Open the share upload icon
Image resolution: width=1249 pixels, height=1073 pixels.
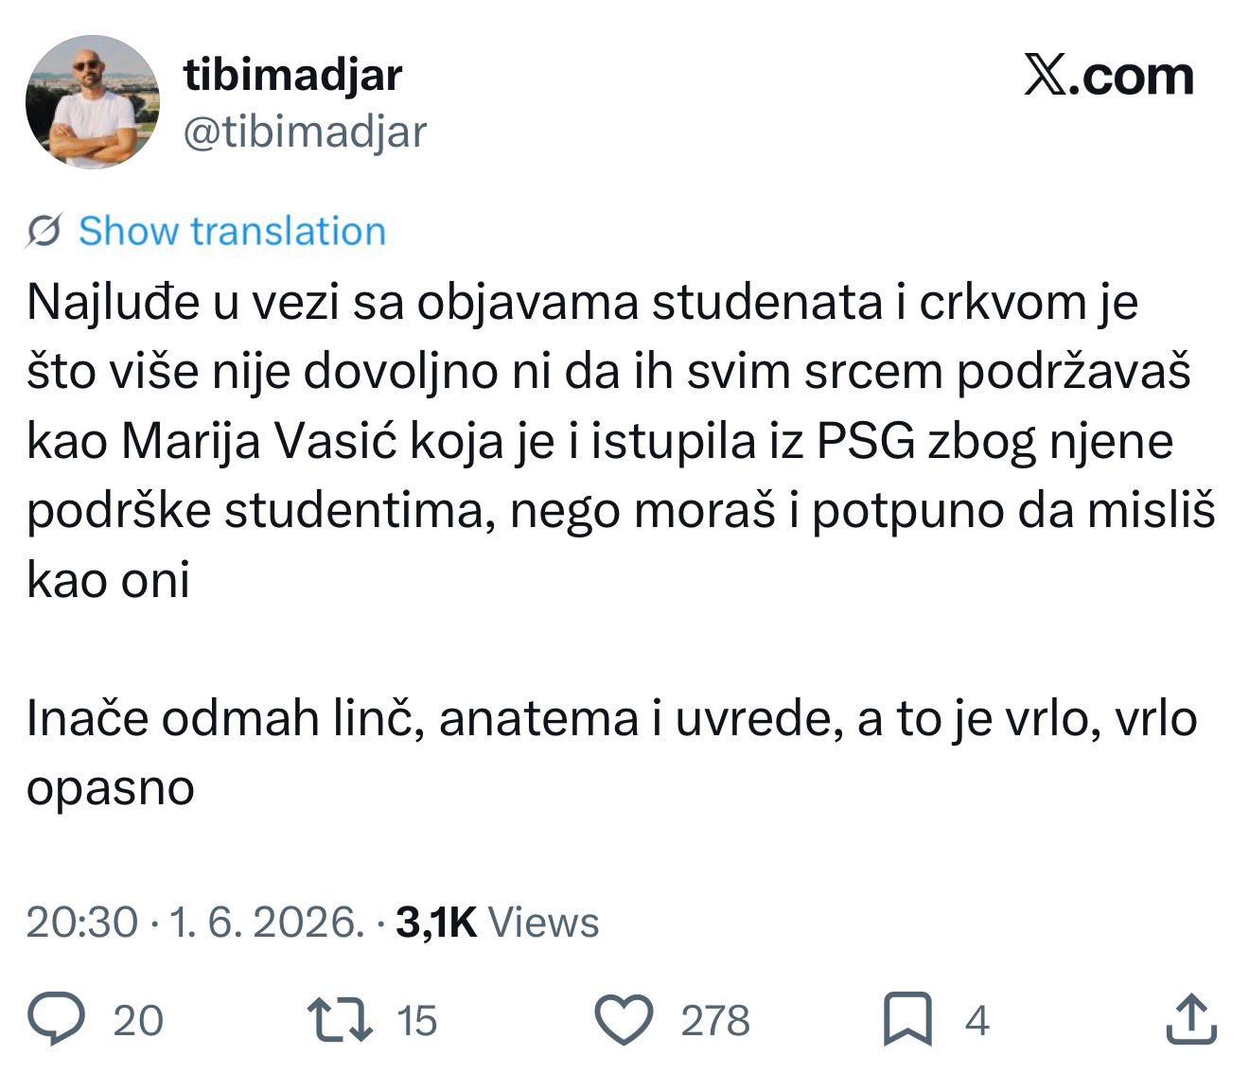click(x=1190, y=1019)
